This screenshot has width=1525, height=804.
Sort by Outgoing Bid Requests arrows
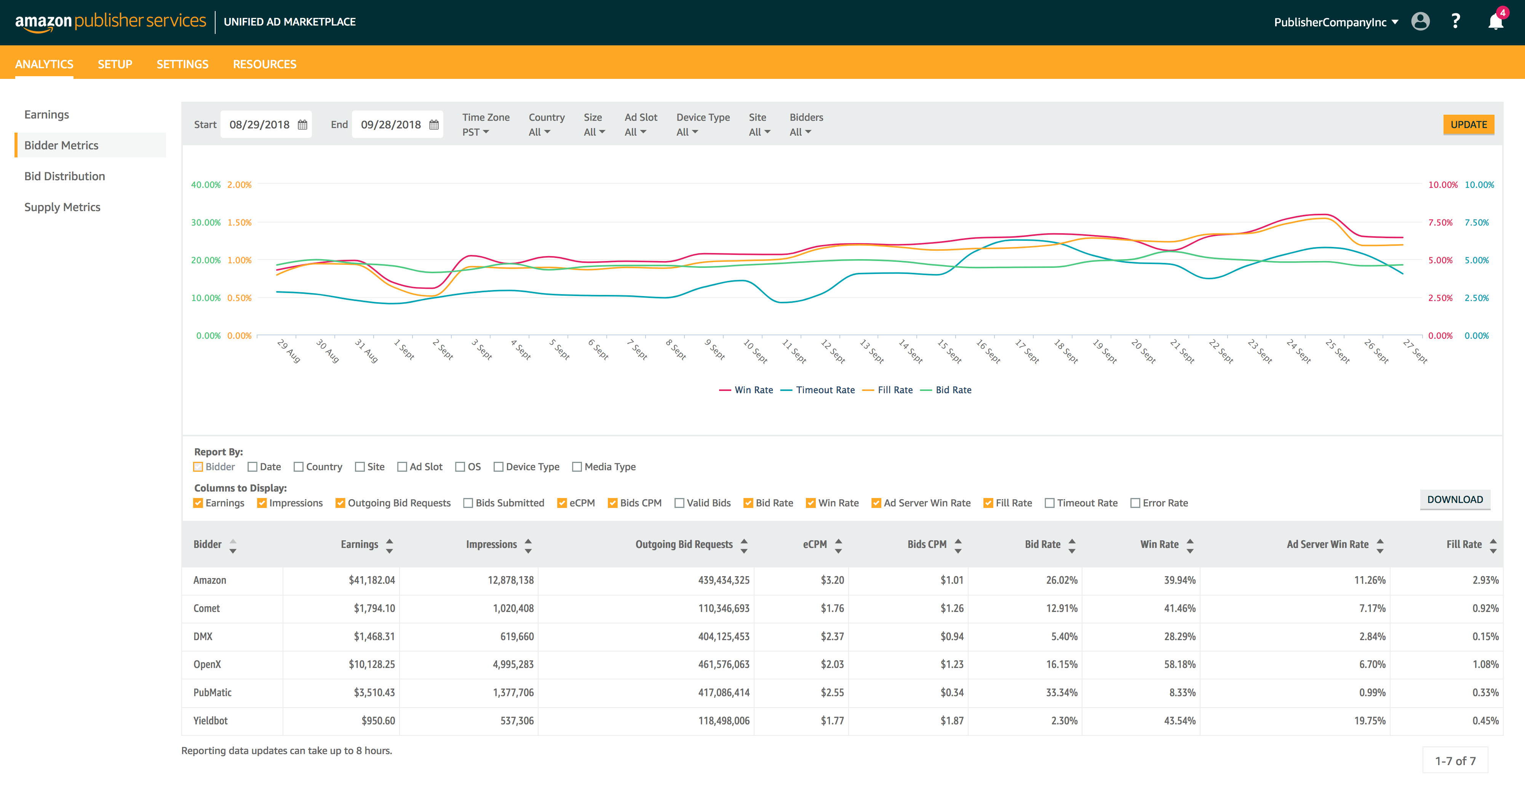(x=744, y=546)
